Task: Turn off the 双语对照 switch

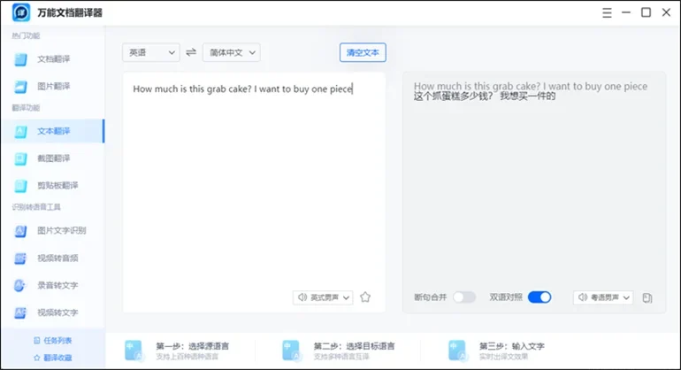Action: point(539,297)
